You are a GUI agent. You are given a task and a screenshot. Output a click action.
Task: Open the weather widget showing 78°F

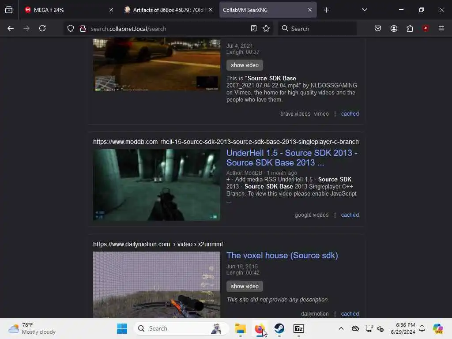(32, 328)
